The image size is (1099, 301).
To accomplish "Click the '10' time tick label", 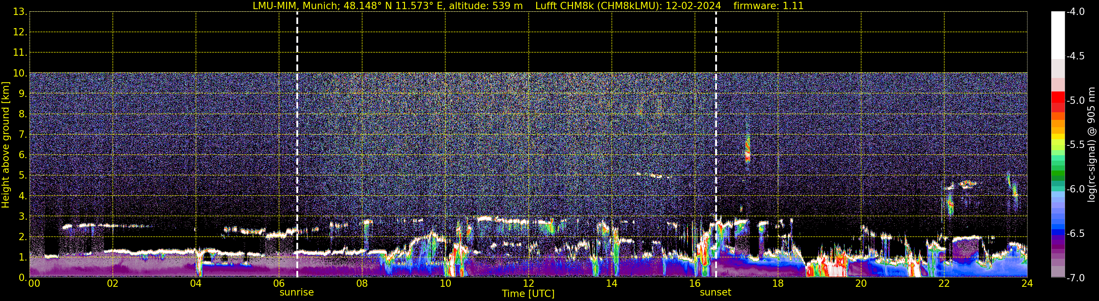I will (445, 284).
